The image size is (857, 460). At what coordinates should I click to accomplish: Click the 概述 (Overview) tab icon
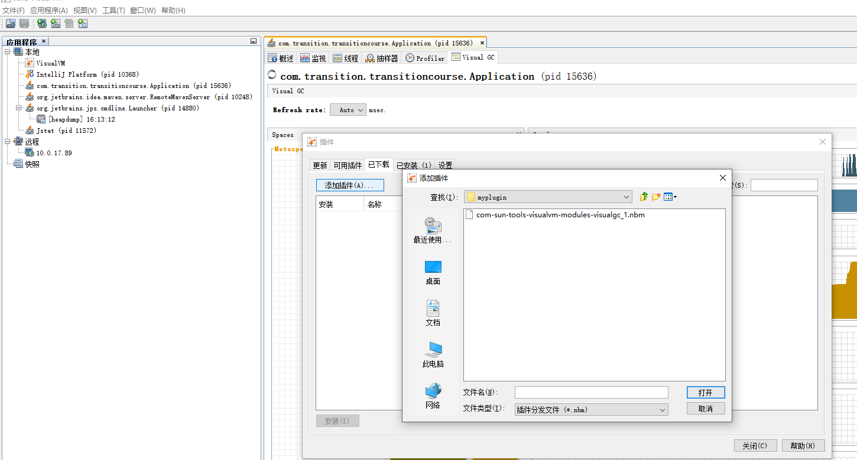[x=272, y=57]
